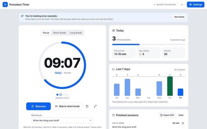Select the fourth session dot
Image resolution: width=207 pixels, height=129 pixels.
67,95
